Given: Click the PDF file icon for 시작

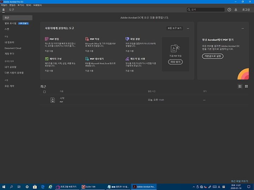Looking at the screenshot, I should coord(53,100).
